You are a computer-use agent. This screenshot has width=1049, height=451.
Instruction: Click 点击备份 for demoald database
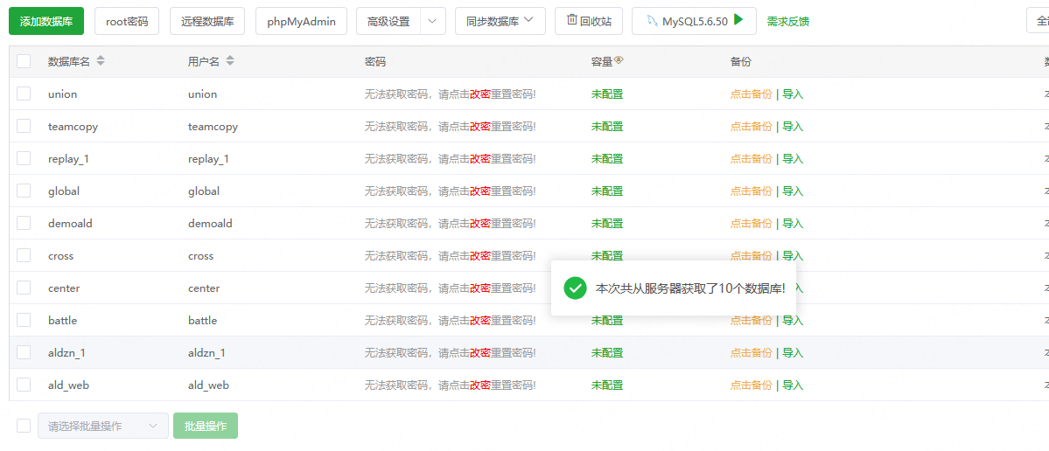[751, 224]
